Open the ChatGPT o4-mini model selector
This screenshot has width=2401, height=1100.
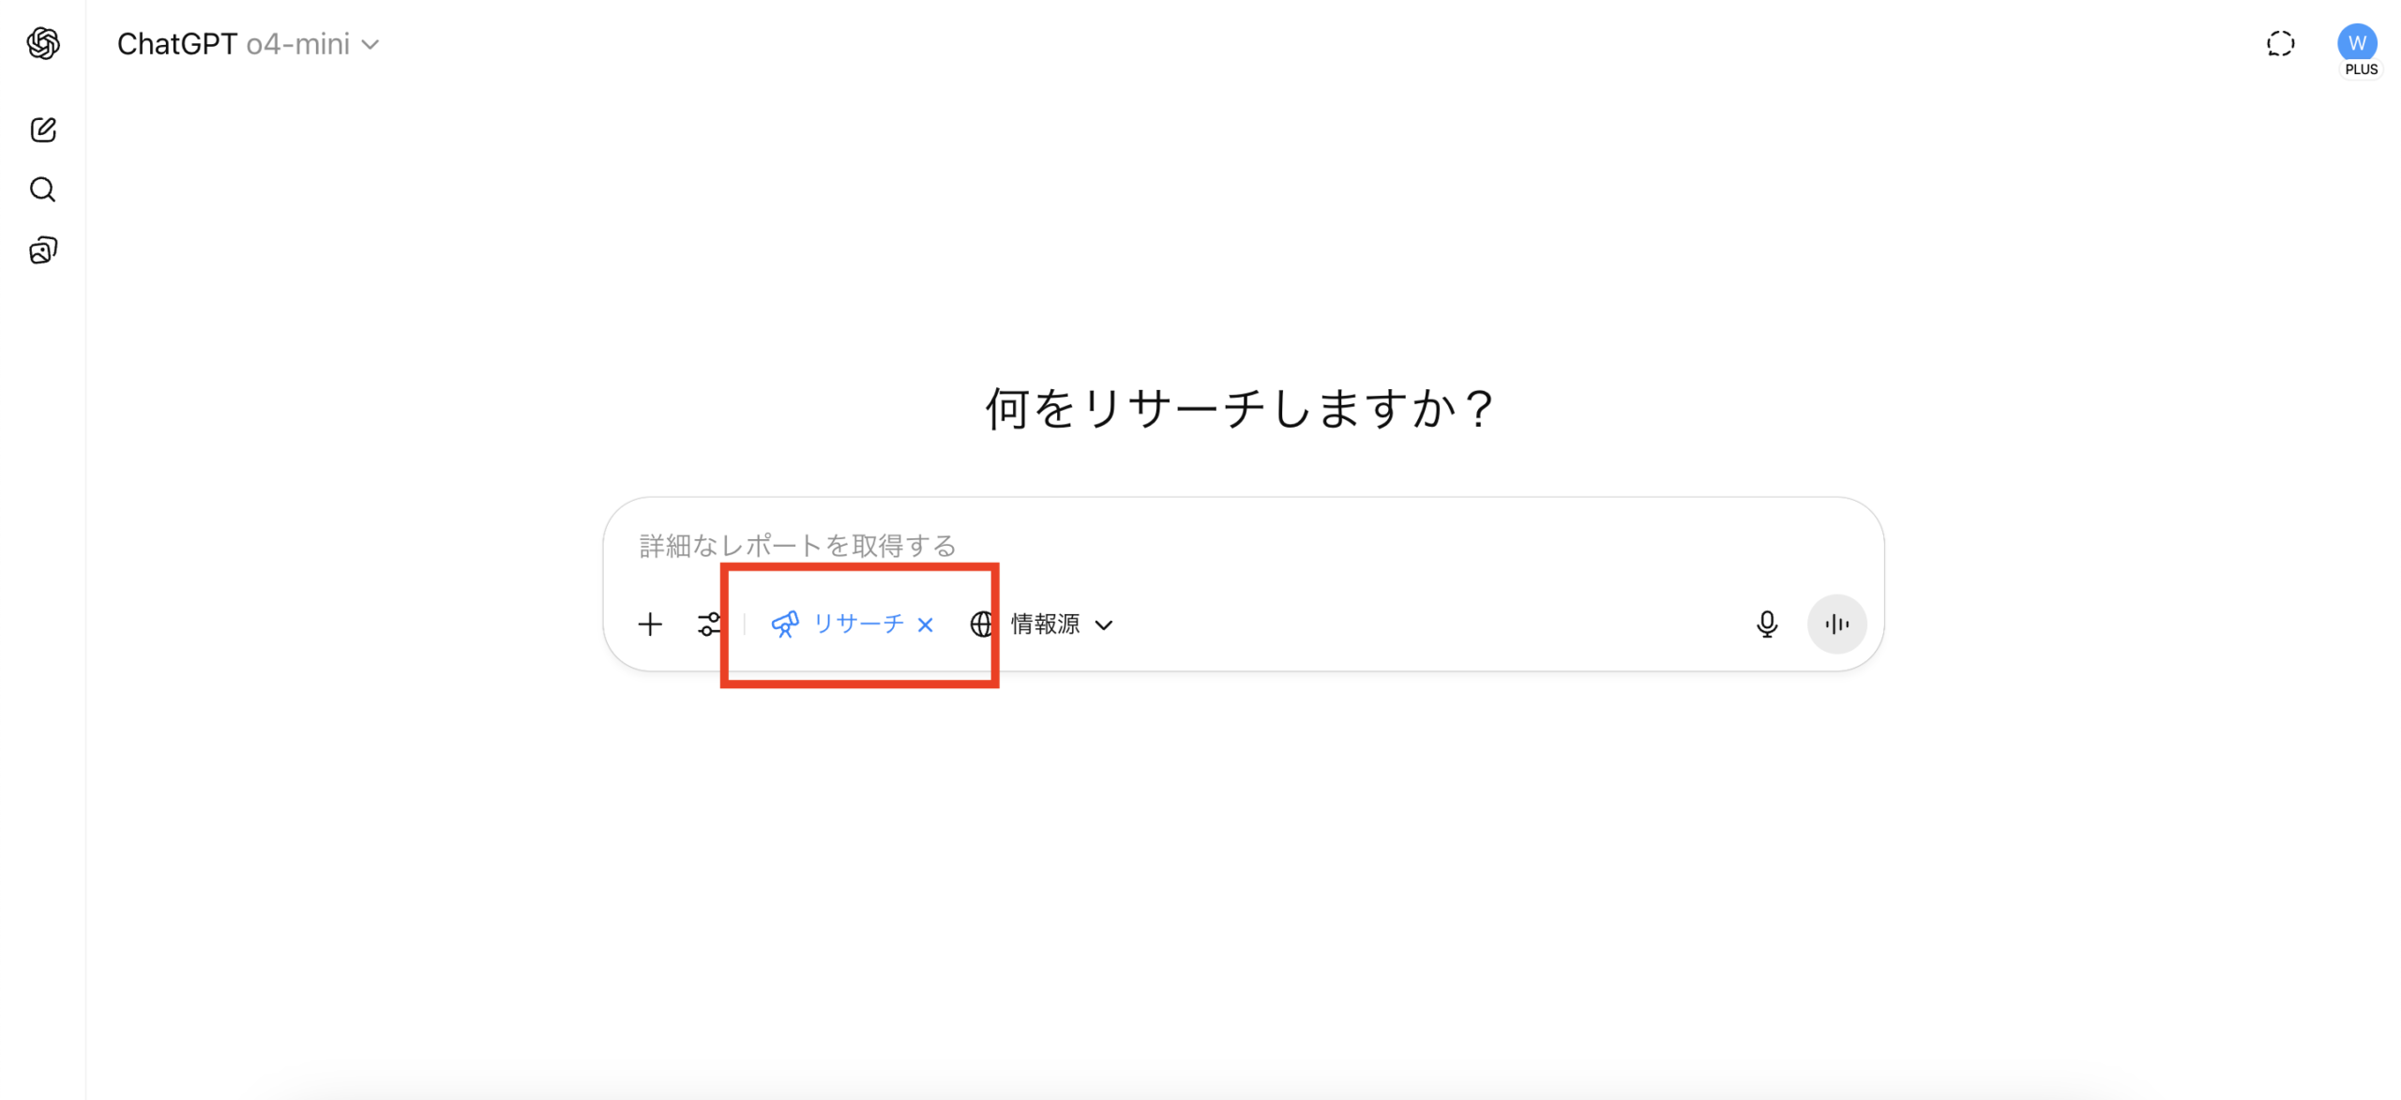click(248, 44)
